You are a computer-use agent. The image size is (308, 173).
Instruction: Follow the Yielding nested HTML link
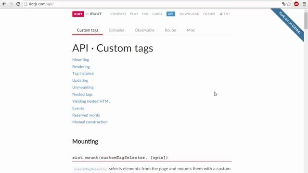point(91,101)
